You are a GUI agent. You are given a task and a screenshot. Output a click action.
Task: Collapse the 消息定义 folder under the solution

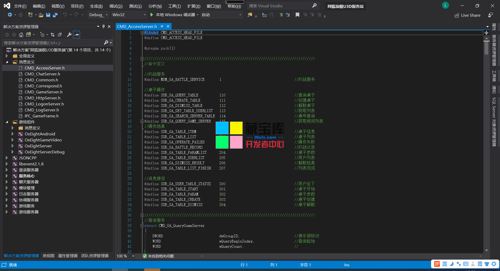[7, 62]
